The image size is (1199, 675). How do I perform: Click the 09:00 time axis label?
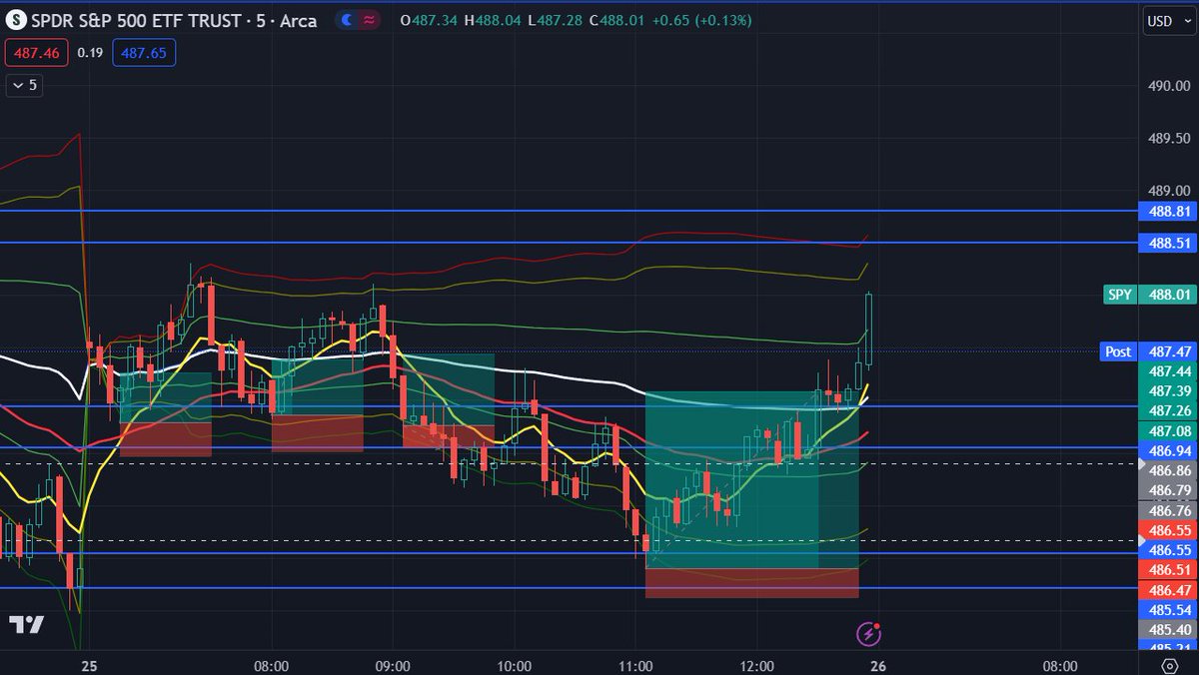click(x=393, y=666)
